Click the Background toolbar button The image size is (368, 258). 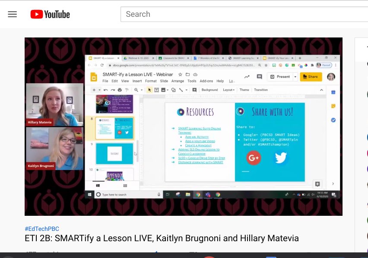pos(209,90)
